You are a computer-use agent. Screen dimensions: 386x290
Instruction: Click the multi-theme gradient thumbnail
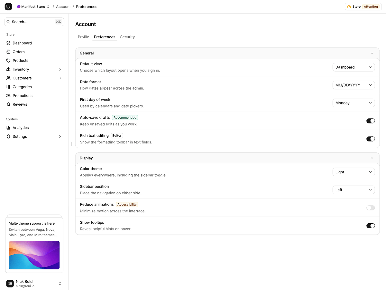[x=34, y=255]
